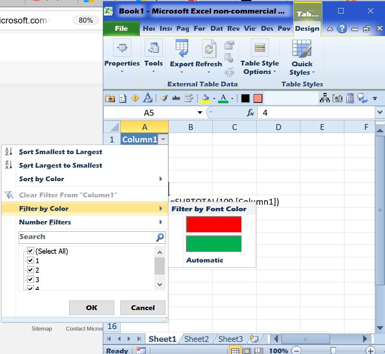Switch to Normal view icon in status bar
This screenshot has width=385, height=354.
pyautogui.click(x=235, y=351)
